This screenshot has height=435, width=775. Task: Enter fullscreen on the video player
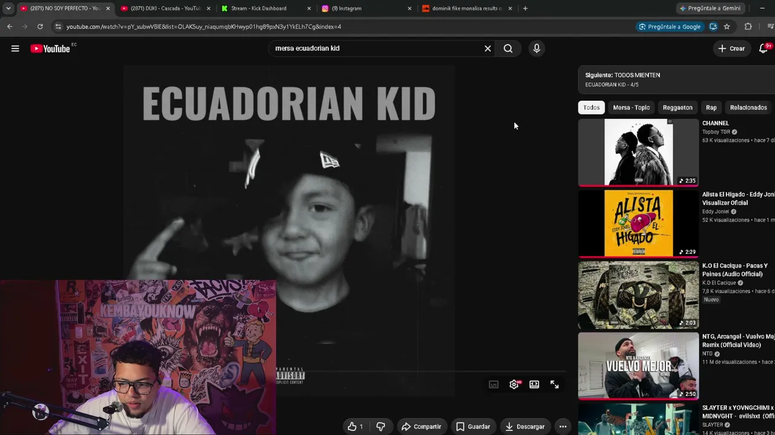pos(555,384)
